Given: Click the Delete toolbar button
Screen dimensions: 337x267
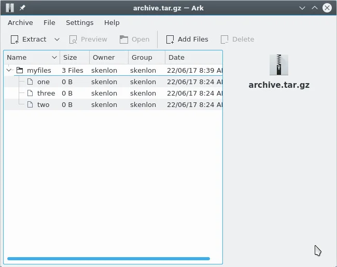Looking at the screenshot, I should pyautogui.click(x=237, y=39).
